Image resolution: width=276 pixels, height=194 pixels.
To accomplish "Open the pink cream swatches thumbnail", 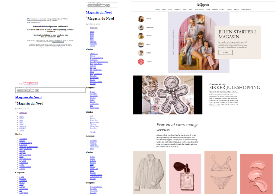I will point(257,174).
